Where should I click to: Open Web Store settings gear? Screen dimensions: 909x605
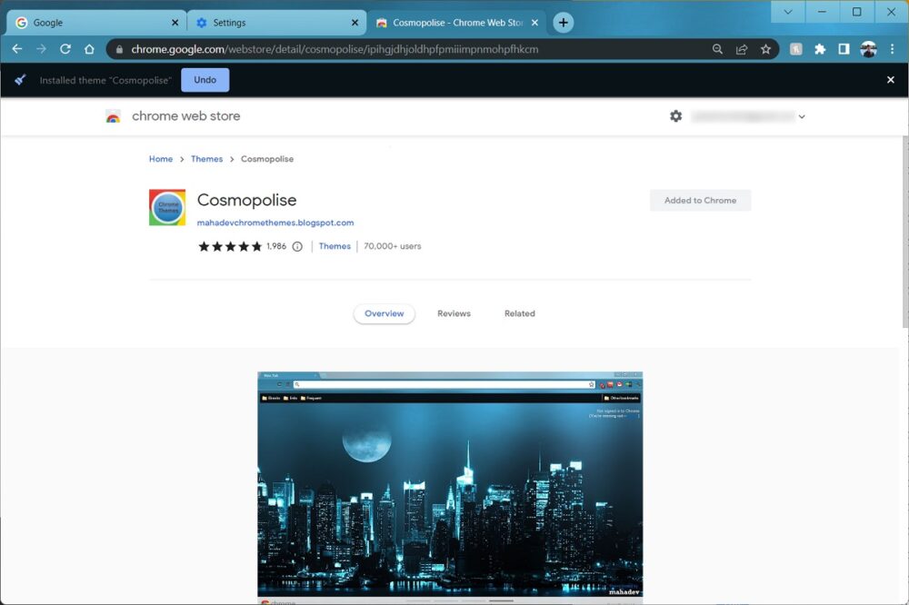675,116
